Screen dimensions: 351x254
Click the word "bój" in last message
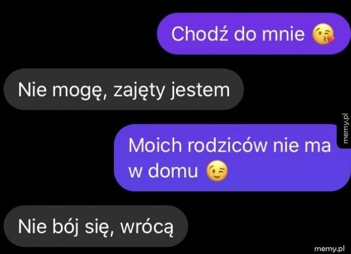click(65, 228)
